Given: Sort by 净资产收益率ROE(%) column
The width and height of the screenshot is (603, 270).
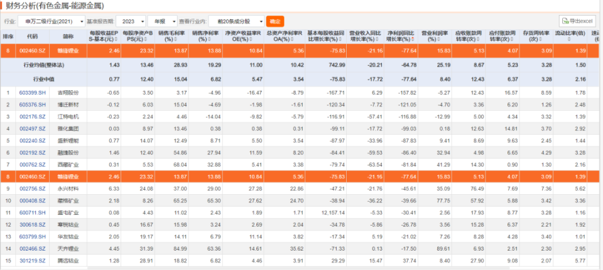Looking at the screenshot, I should 243,36.
